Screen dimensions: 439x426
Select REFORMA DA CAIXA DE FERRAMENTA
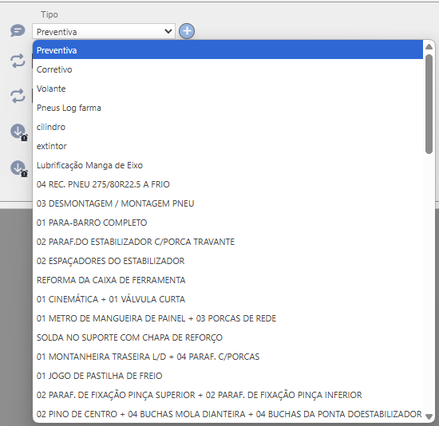pyautogui.click(x=227, y=280)
